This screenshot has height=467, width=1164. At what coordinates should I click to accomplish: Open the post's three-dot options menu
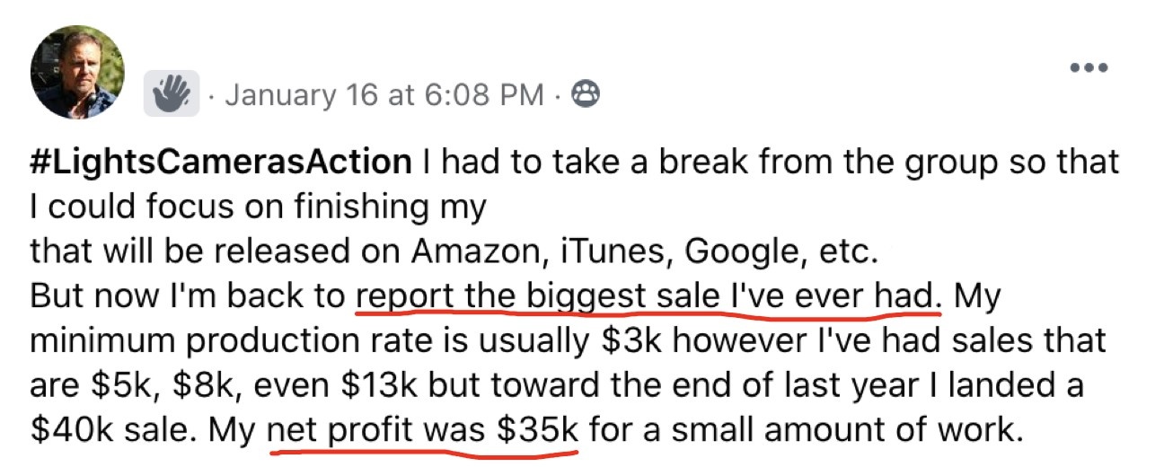(x=1089, y=69)
